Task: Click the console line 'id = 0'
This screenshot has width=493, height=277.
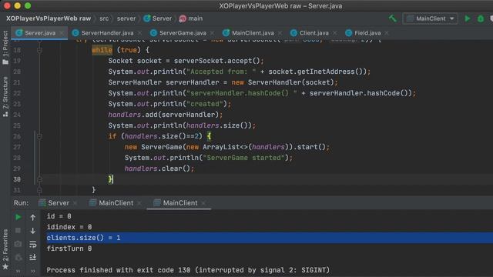Action: coord(59,216)
